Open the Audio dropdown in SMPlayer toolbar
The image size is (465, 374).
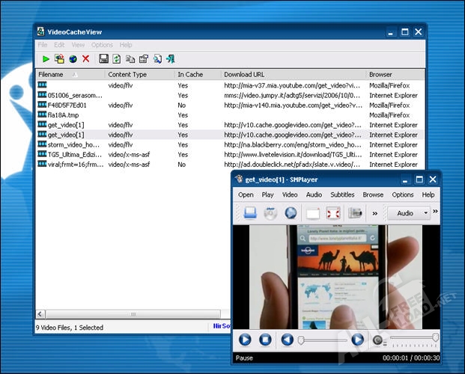[409, 213]
